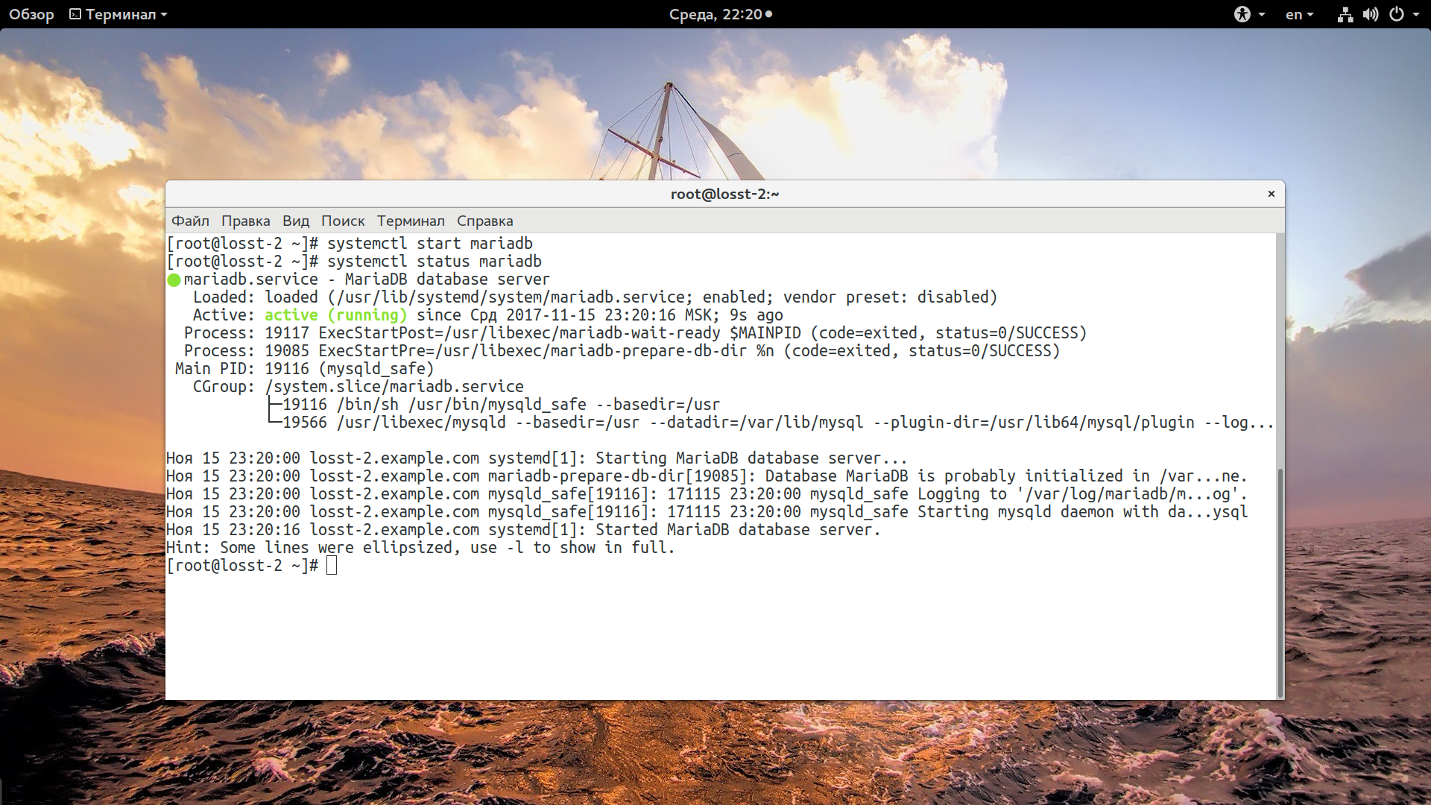Open the Файл menu
Viewport: 1431px width, 805px height.
coord(190,221)
